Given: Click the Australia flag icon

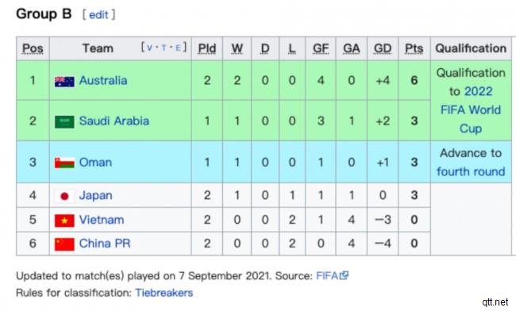Looking at the screenshot, I should tap(64, 81).
